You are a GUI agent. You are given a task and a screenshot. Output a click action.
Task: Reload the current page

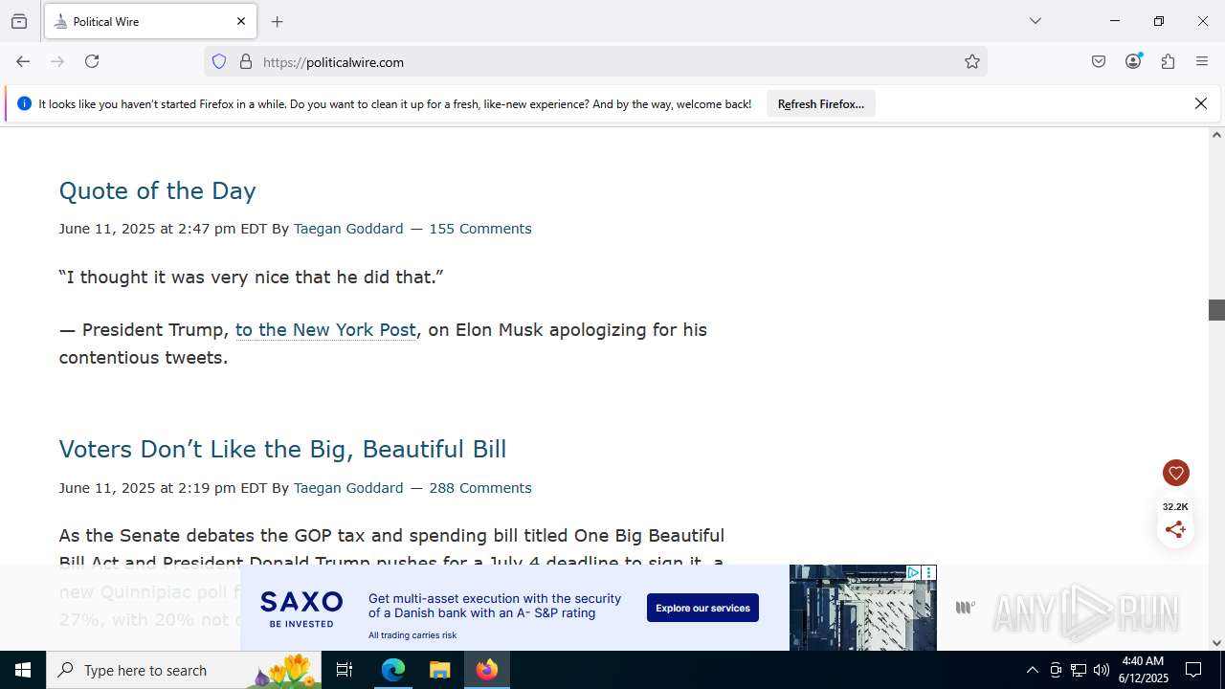92,61
